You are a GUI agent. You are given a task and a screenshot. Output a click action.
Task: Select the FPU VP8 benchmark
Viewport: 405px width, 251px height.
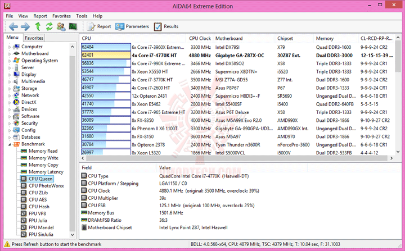[x=37, y=213]
